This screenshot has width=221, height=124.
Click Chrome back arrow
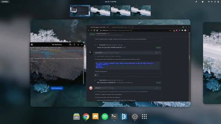point(88,30)
